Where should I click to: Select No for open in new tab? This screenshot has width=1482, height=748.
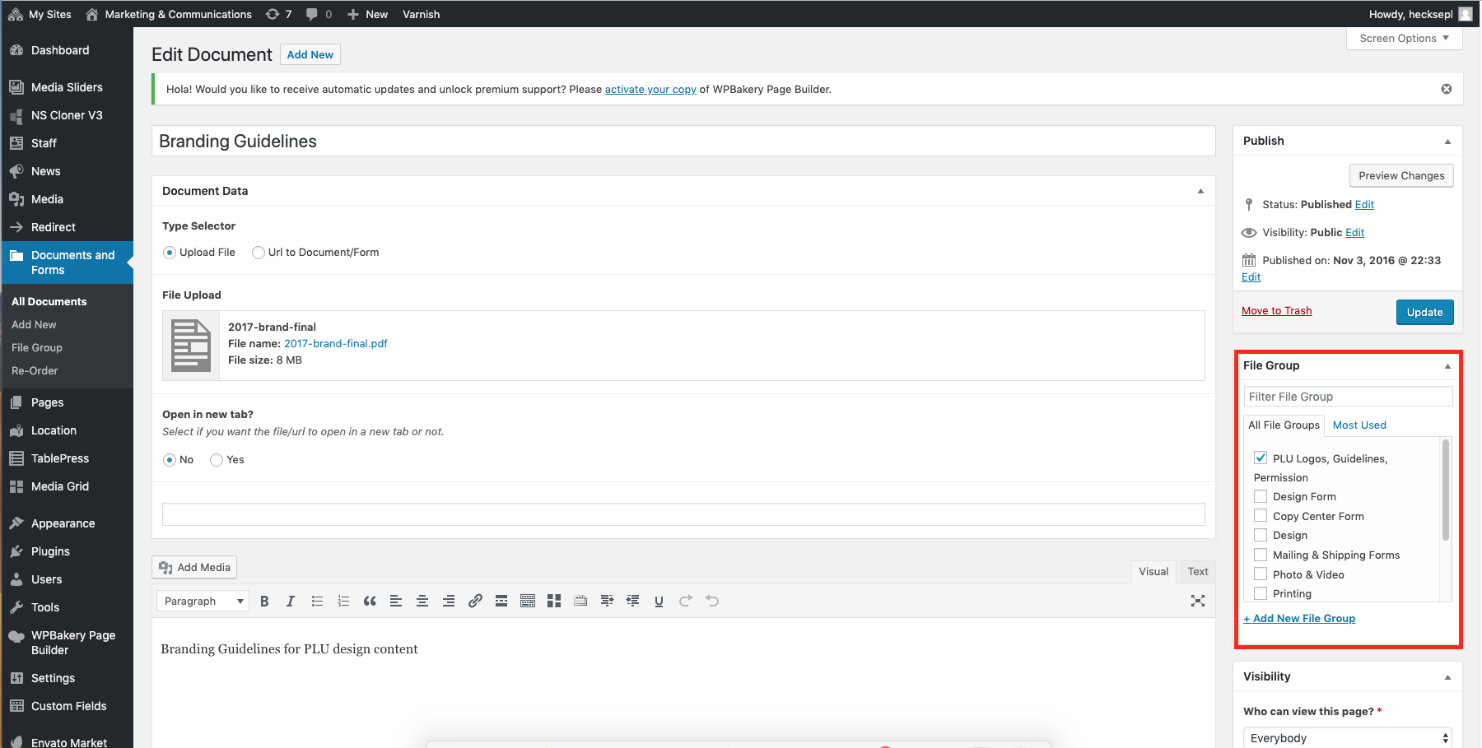point(170,460)
